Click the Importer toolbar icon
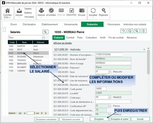The height and width of the screenshot is (123, 153). pos(19,11)
